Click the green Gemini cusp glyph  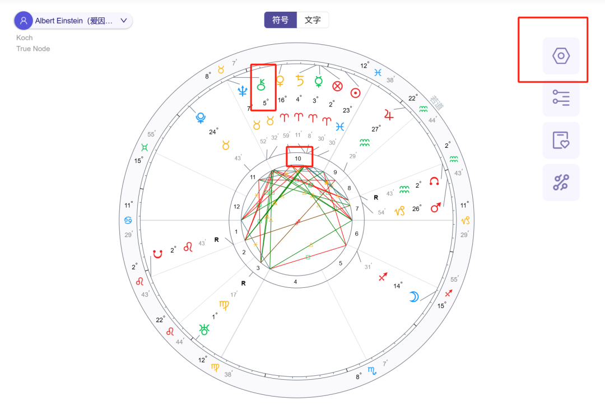[145, 147]
